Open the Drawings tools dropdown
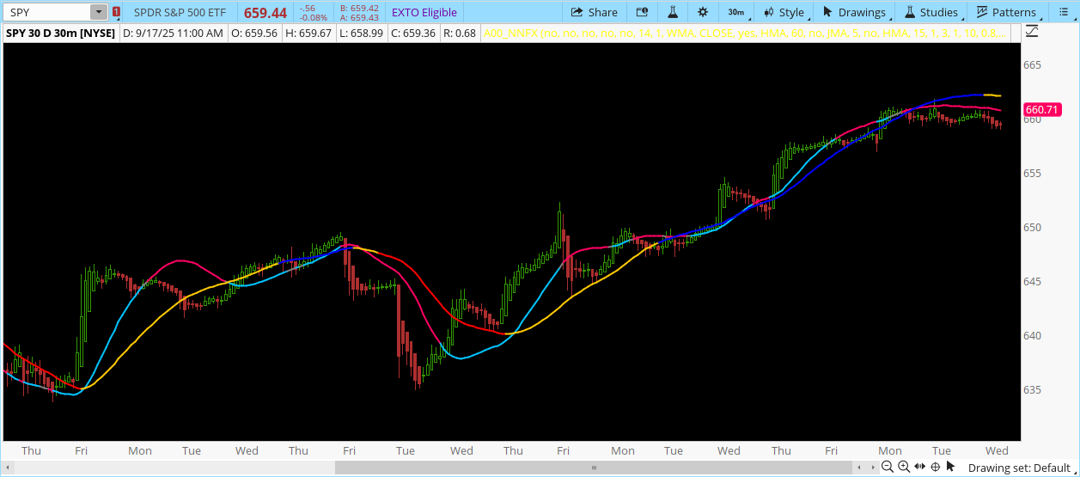 click(x=855, y=12)
